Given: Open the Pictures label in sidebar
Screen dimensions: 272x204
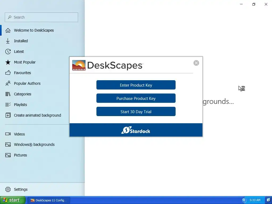Looking at the screenshot, I should pos(20,155).
